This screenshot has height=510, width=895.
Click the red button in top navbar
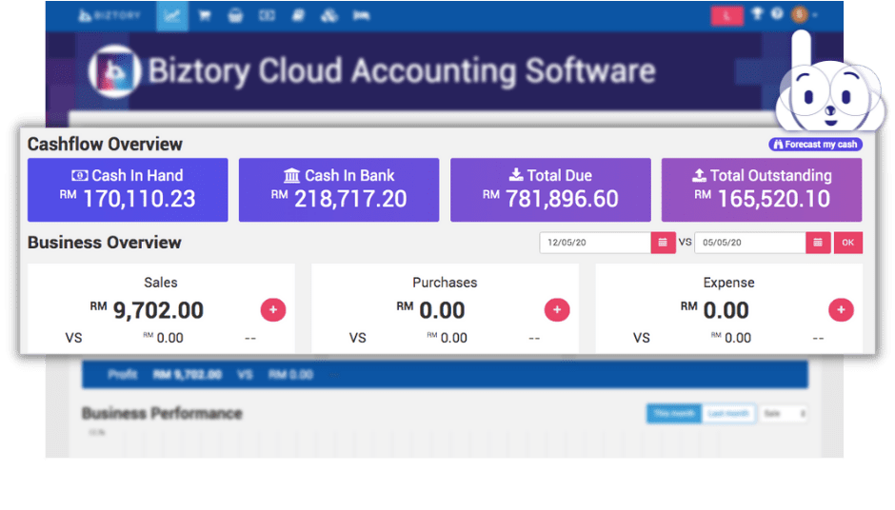[x=726, y=16]
